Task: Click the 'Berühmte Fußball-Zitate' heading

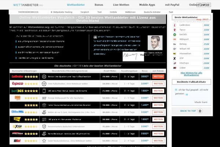Action: pyautogui.click(x=191, y=82)
